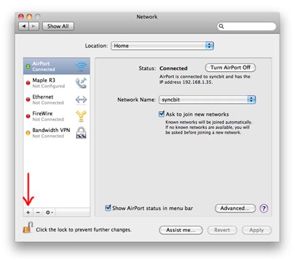This screenshot has height=260, width=295.
Task: Remove selected service with minus button
Action: 38,212
